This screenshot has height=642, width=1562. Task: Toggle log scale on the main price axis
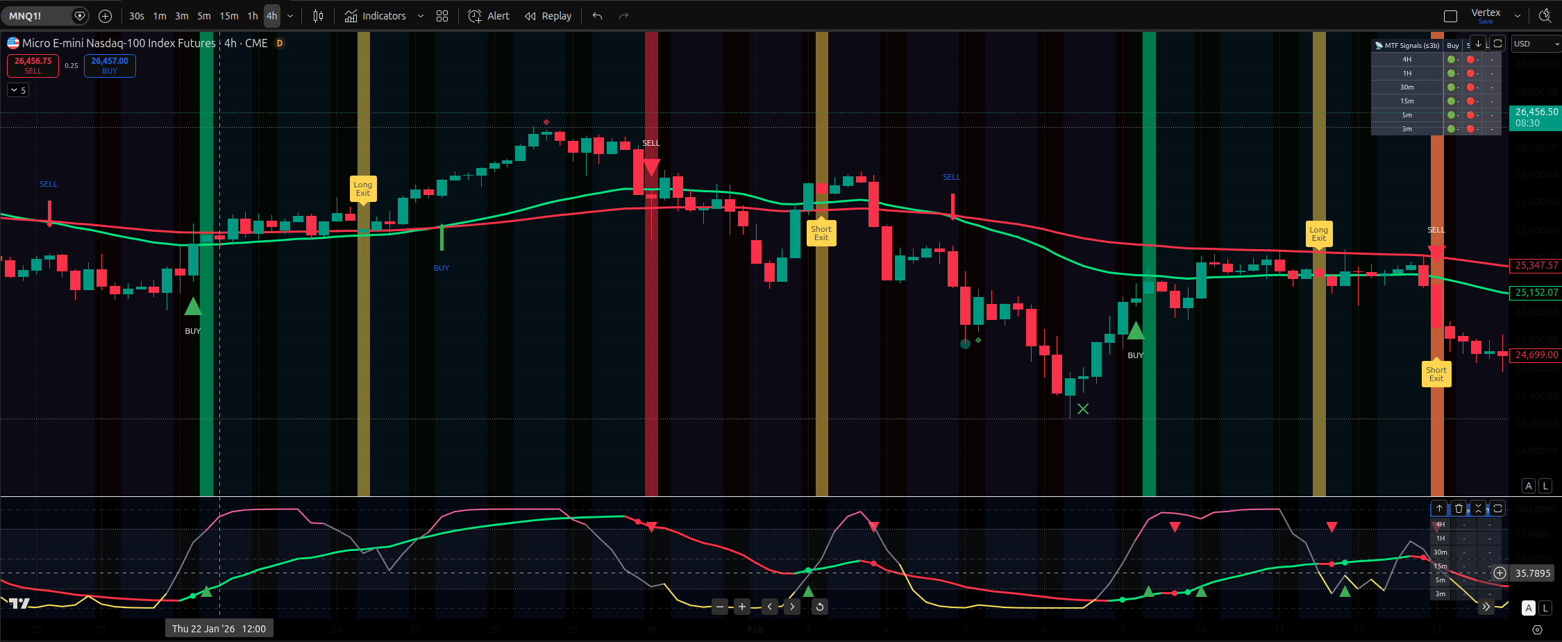[x=1545, y=486]
